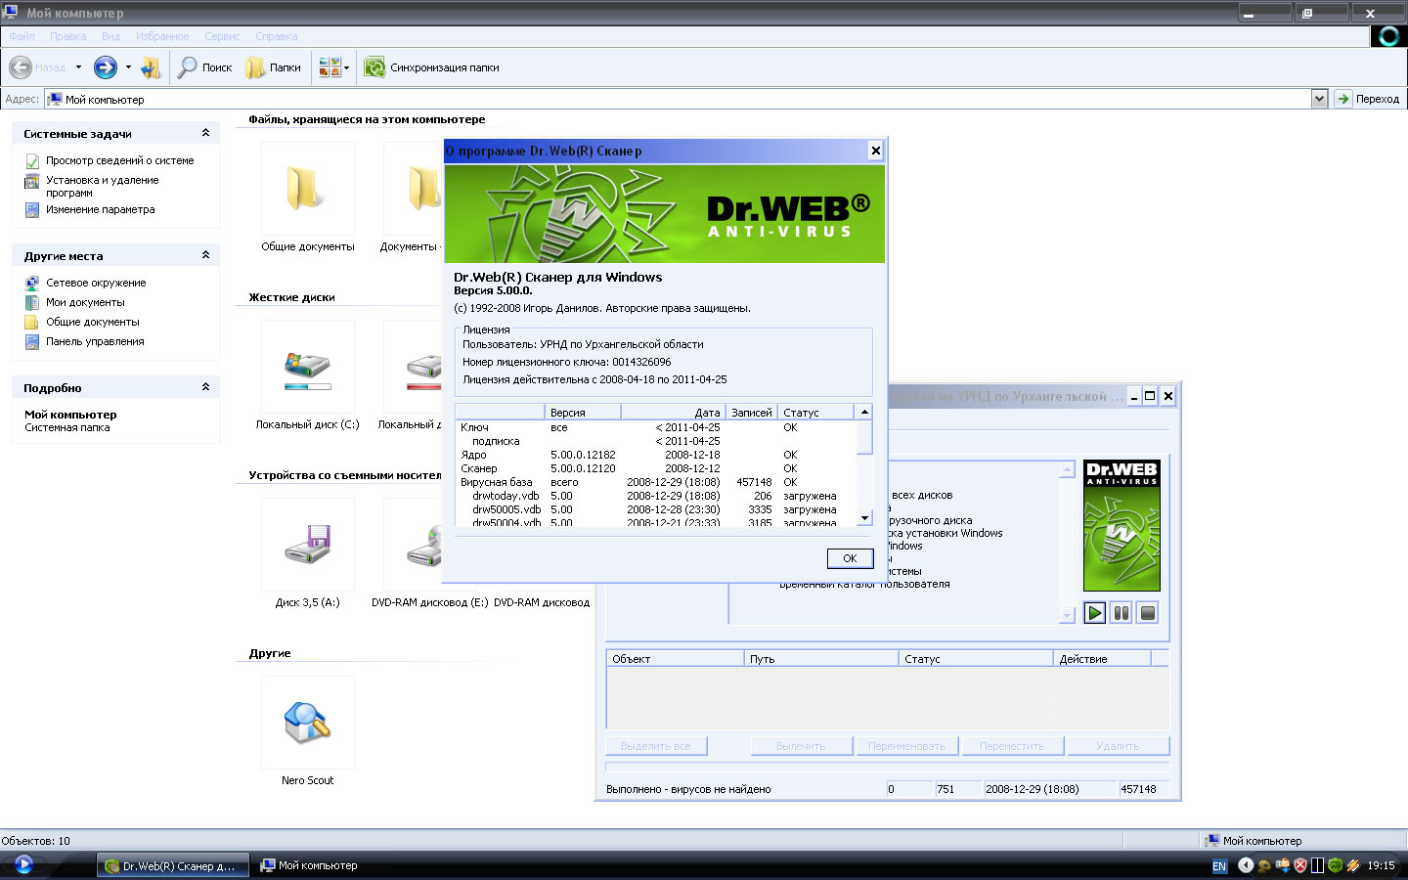Click Изменение параметра link
The width and height of the screenshot is (1408, 880).
[100, 209]
